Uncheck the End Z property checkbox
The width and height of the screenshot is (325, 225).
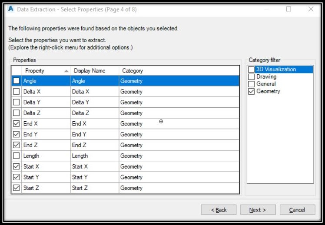tap(17, 145)
